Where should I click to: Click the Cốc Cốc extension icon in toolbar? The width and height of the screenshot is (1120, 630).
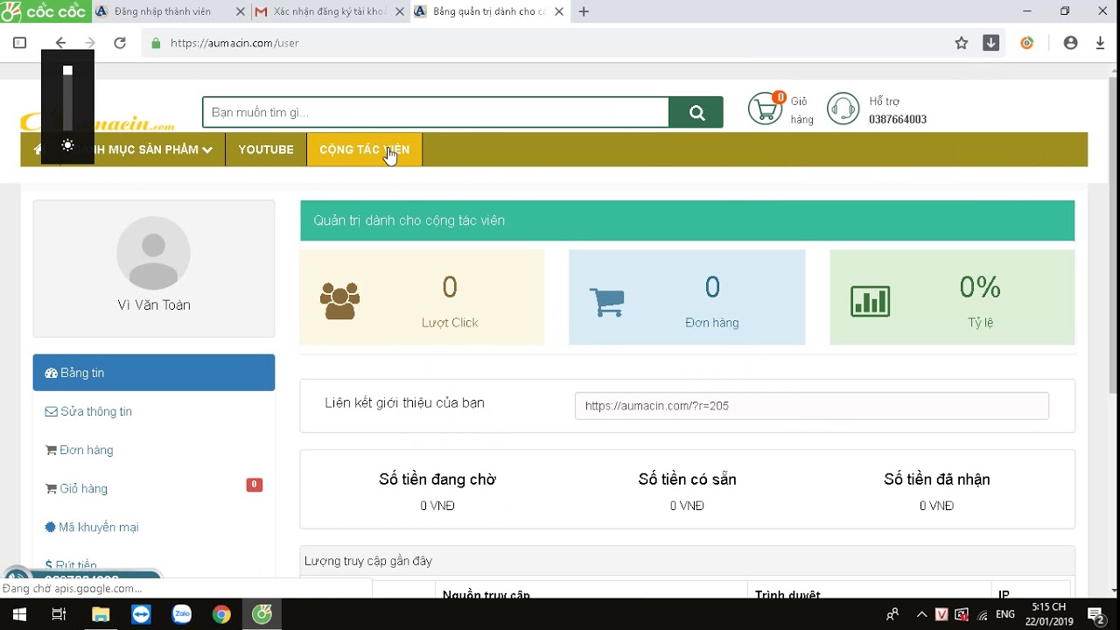1027,43
